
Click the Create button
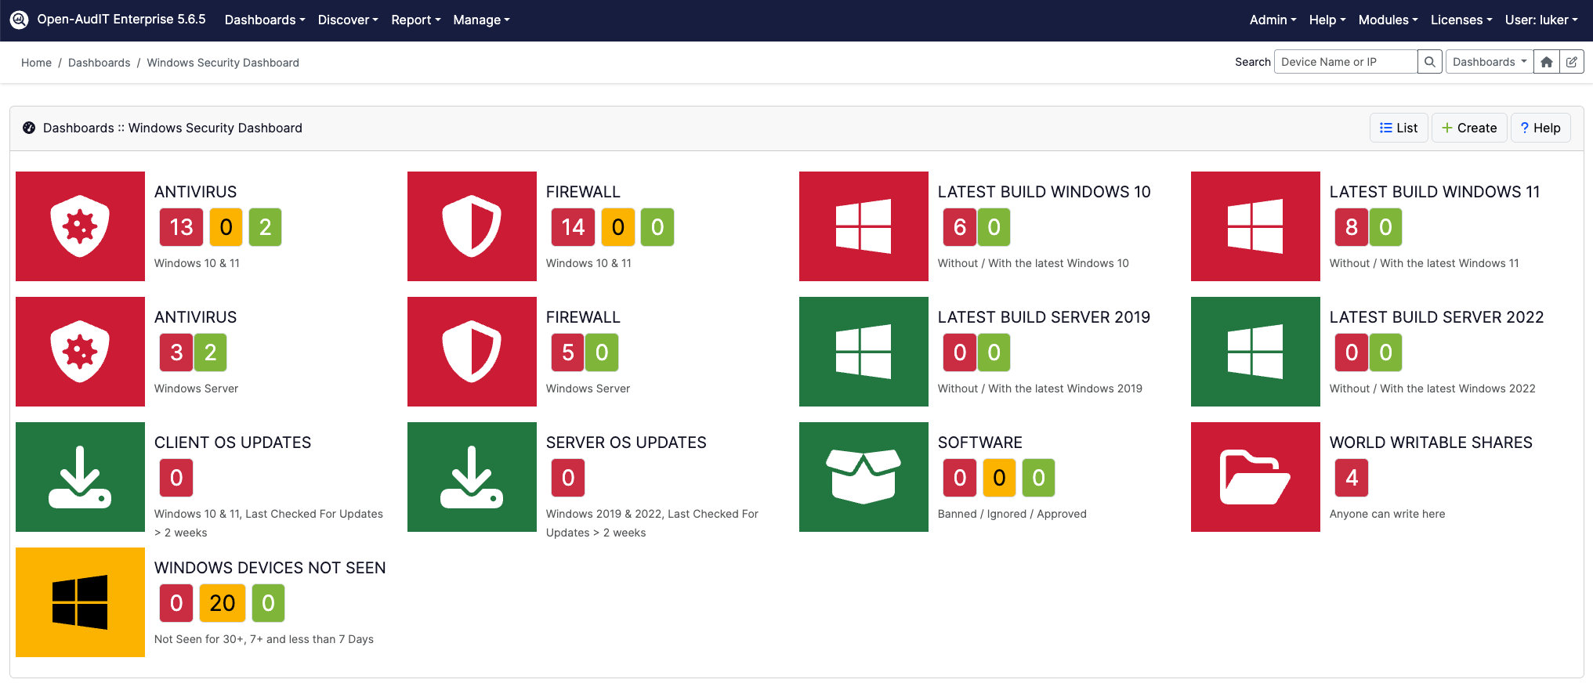pos(1469,128)
